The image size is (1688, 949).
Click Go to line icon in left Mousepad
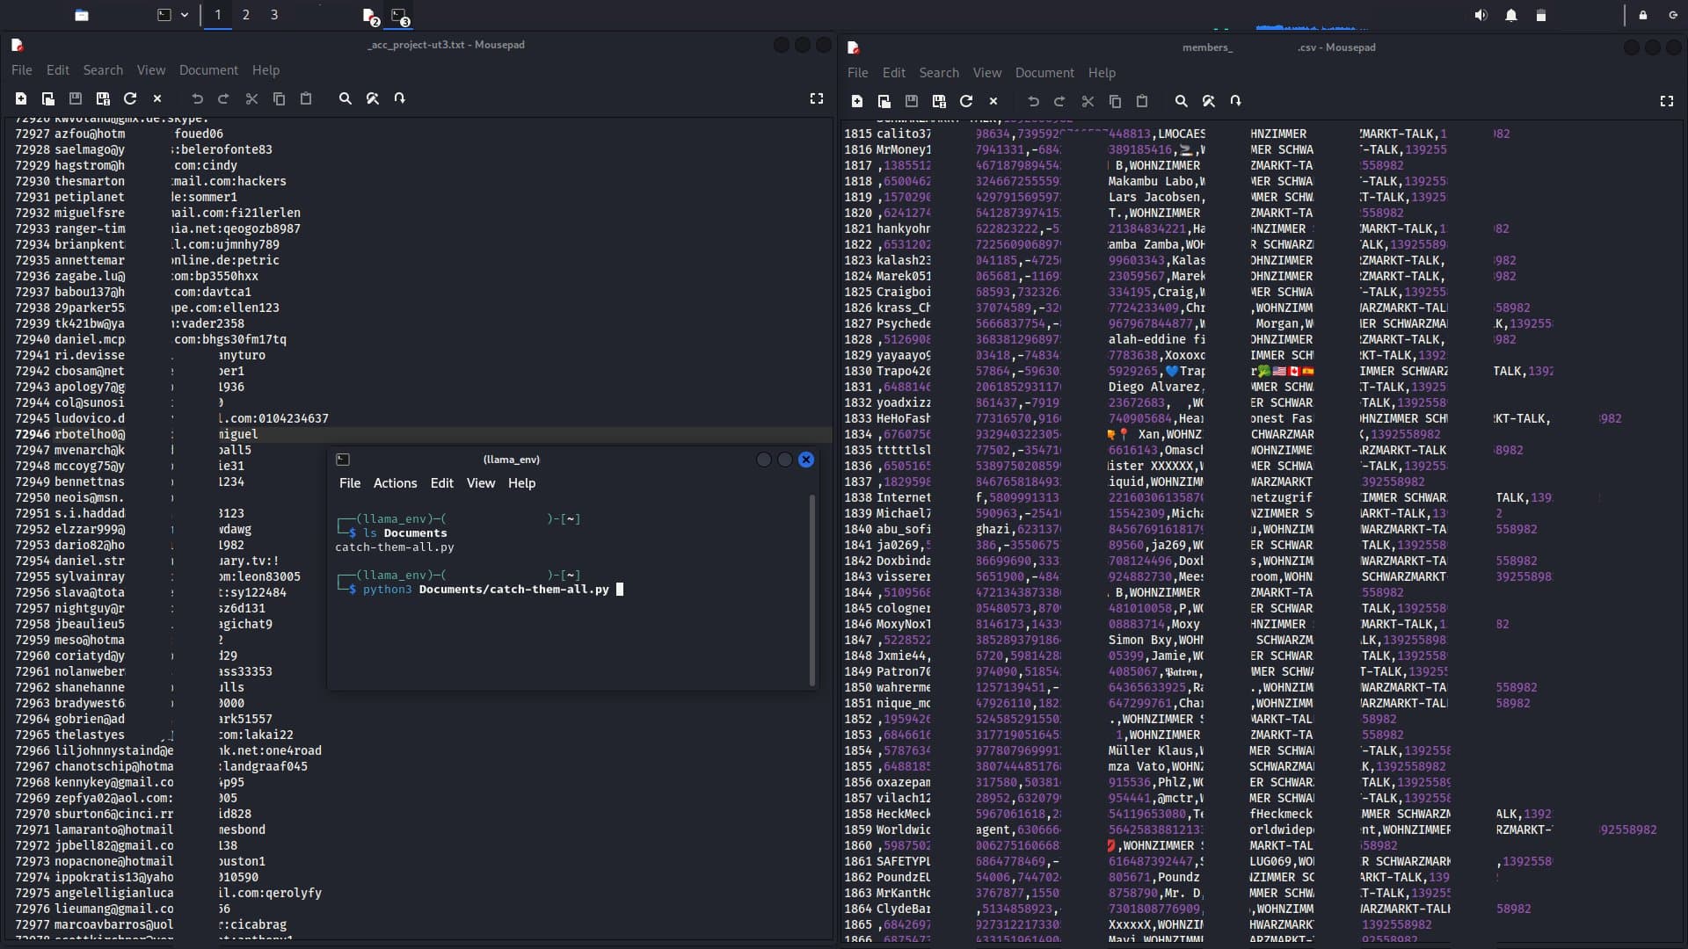point(400,99)
